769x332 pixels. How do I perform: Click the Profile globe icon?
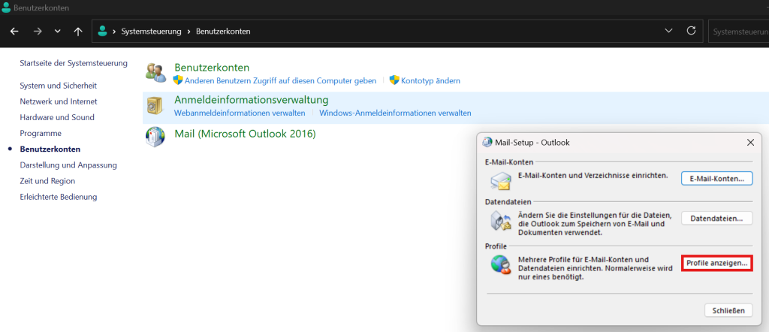point(501,265)
